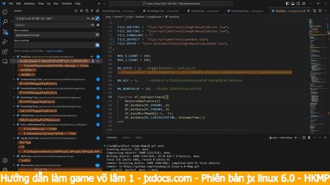Collapse all search results
The image size is (330, 185).
[x=97, y=11]
